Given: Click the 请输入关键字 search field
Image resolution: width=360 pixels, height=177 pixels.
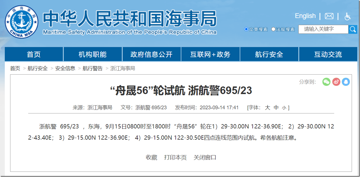Looking at the screenshot, I should (x=323, y=29).
